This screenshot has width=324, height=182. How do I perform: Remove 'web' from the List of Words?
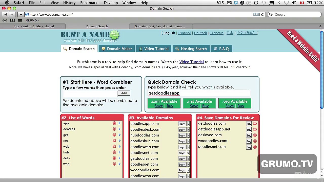pos(114,147)
